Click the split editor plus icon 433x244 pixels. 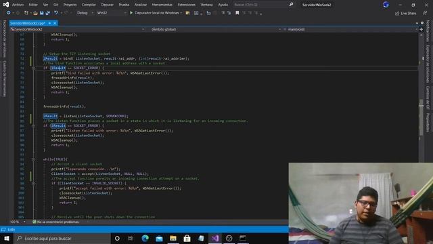[421, 29]
